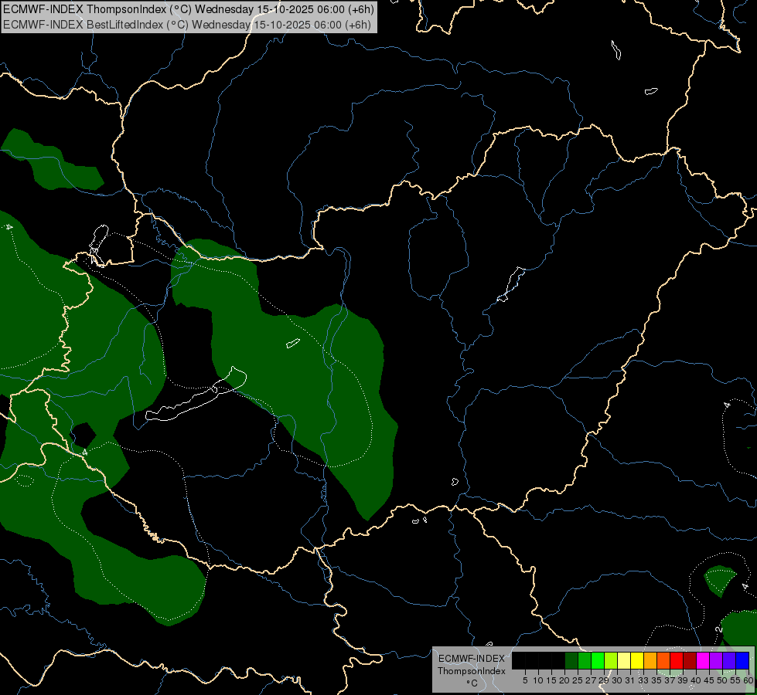The height and width of the screenshot is (695, 757).
Task: Click the blue 55-60 legend swatch
Action: 742,660
